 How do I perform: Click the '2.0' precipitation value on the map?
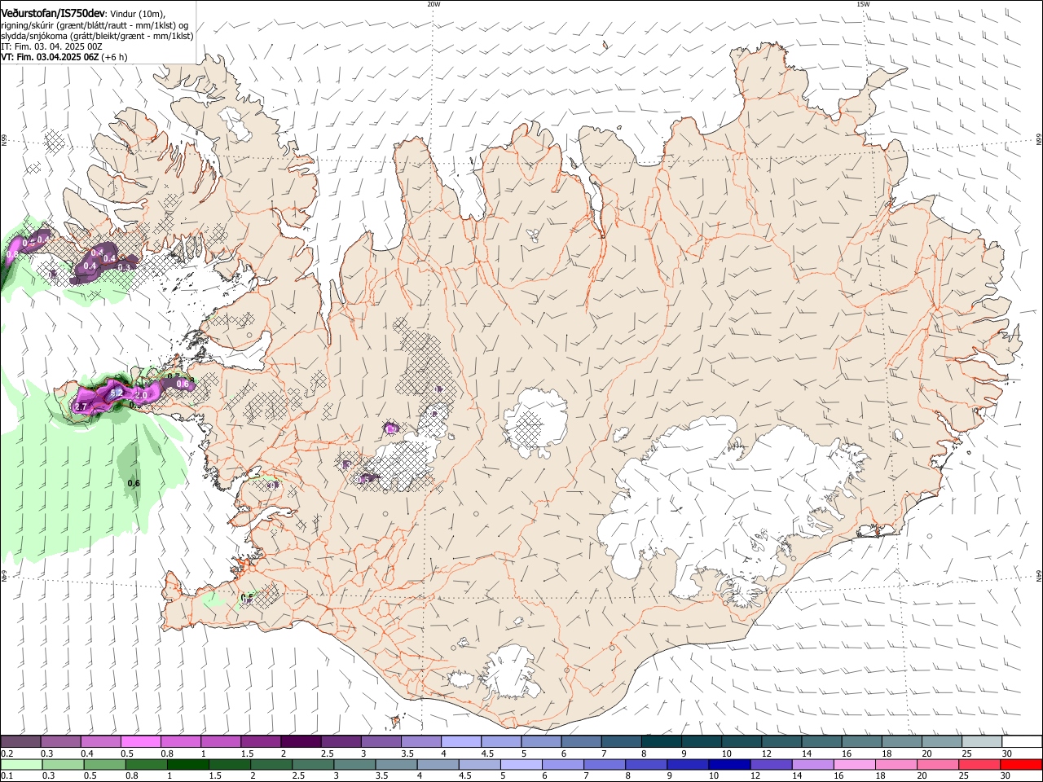[141, 395]
